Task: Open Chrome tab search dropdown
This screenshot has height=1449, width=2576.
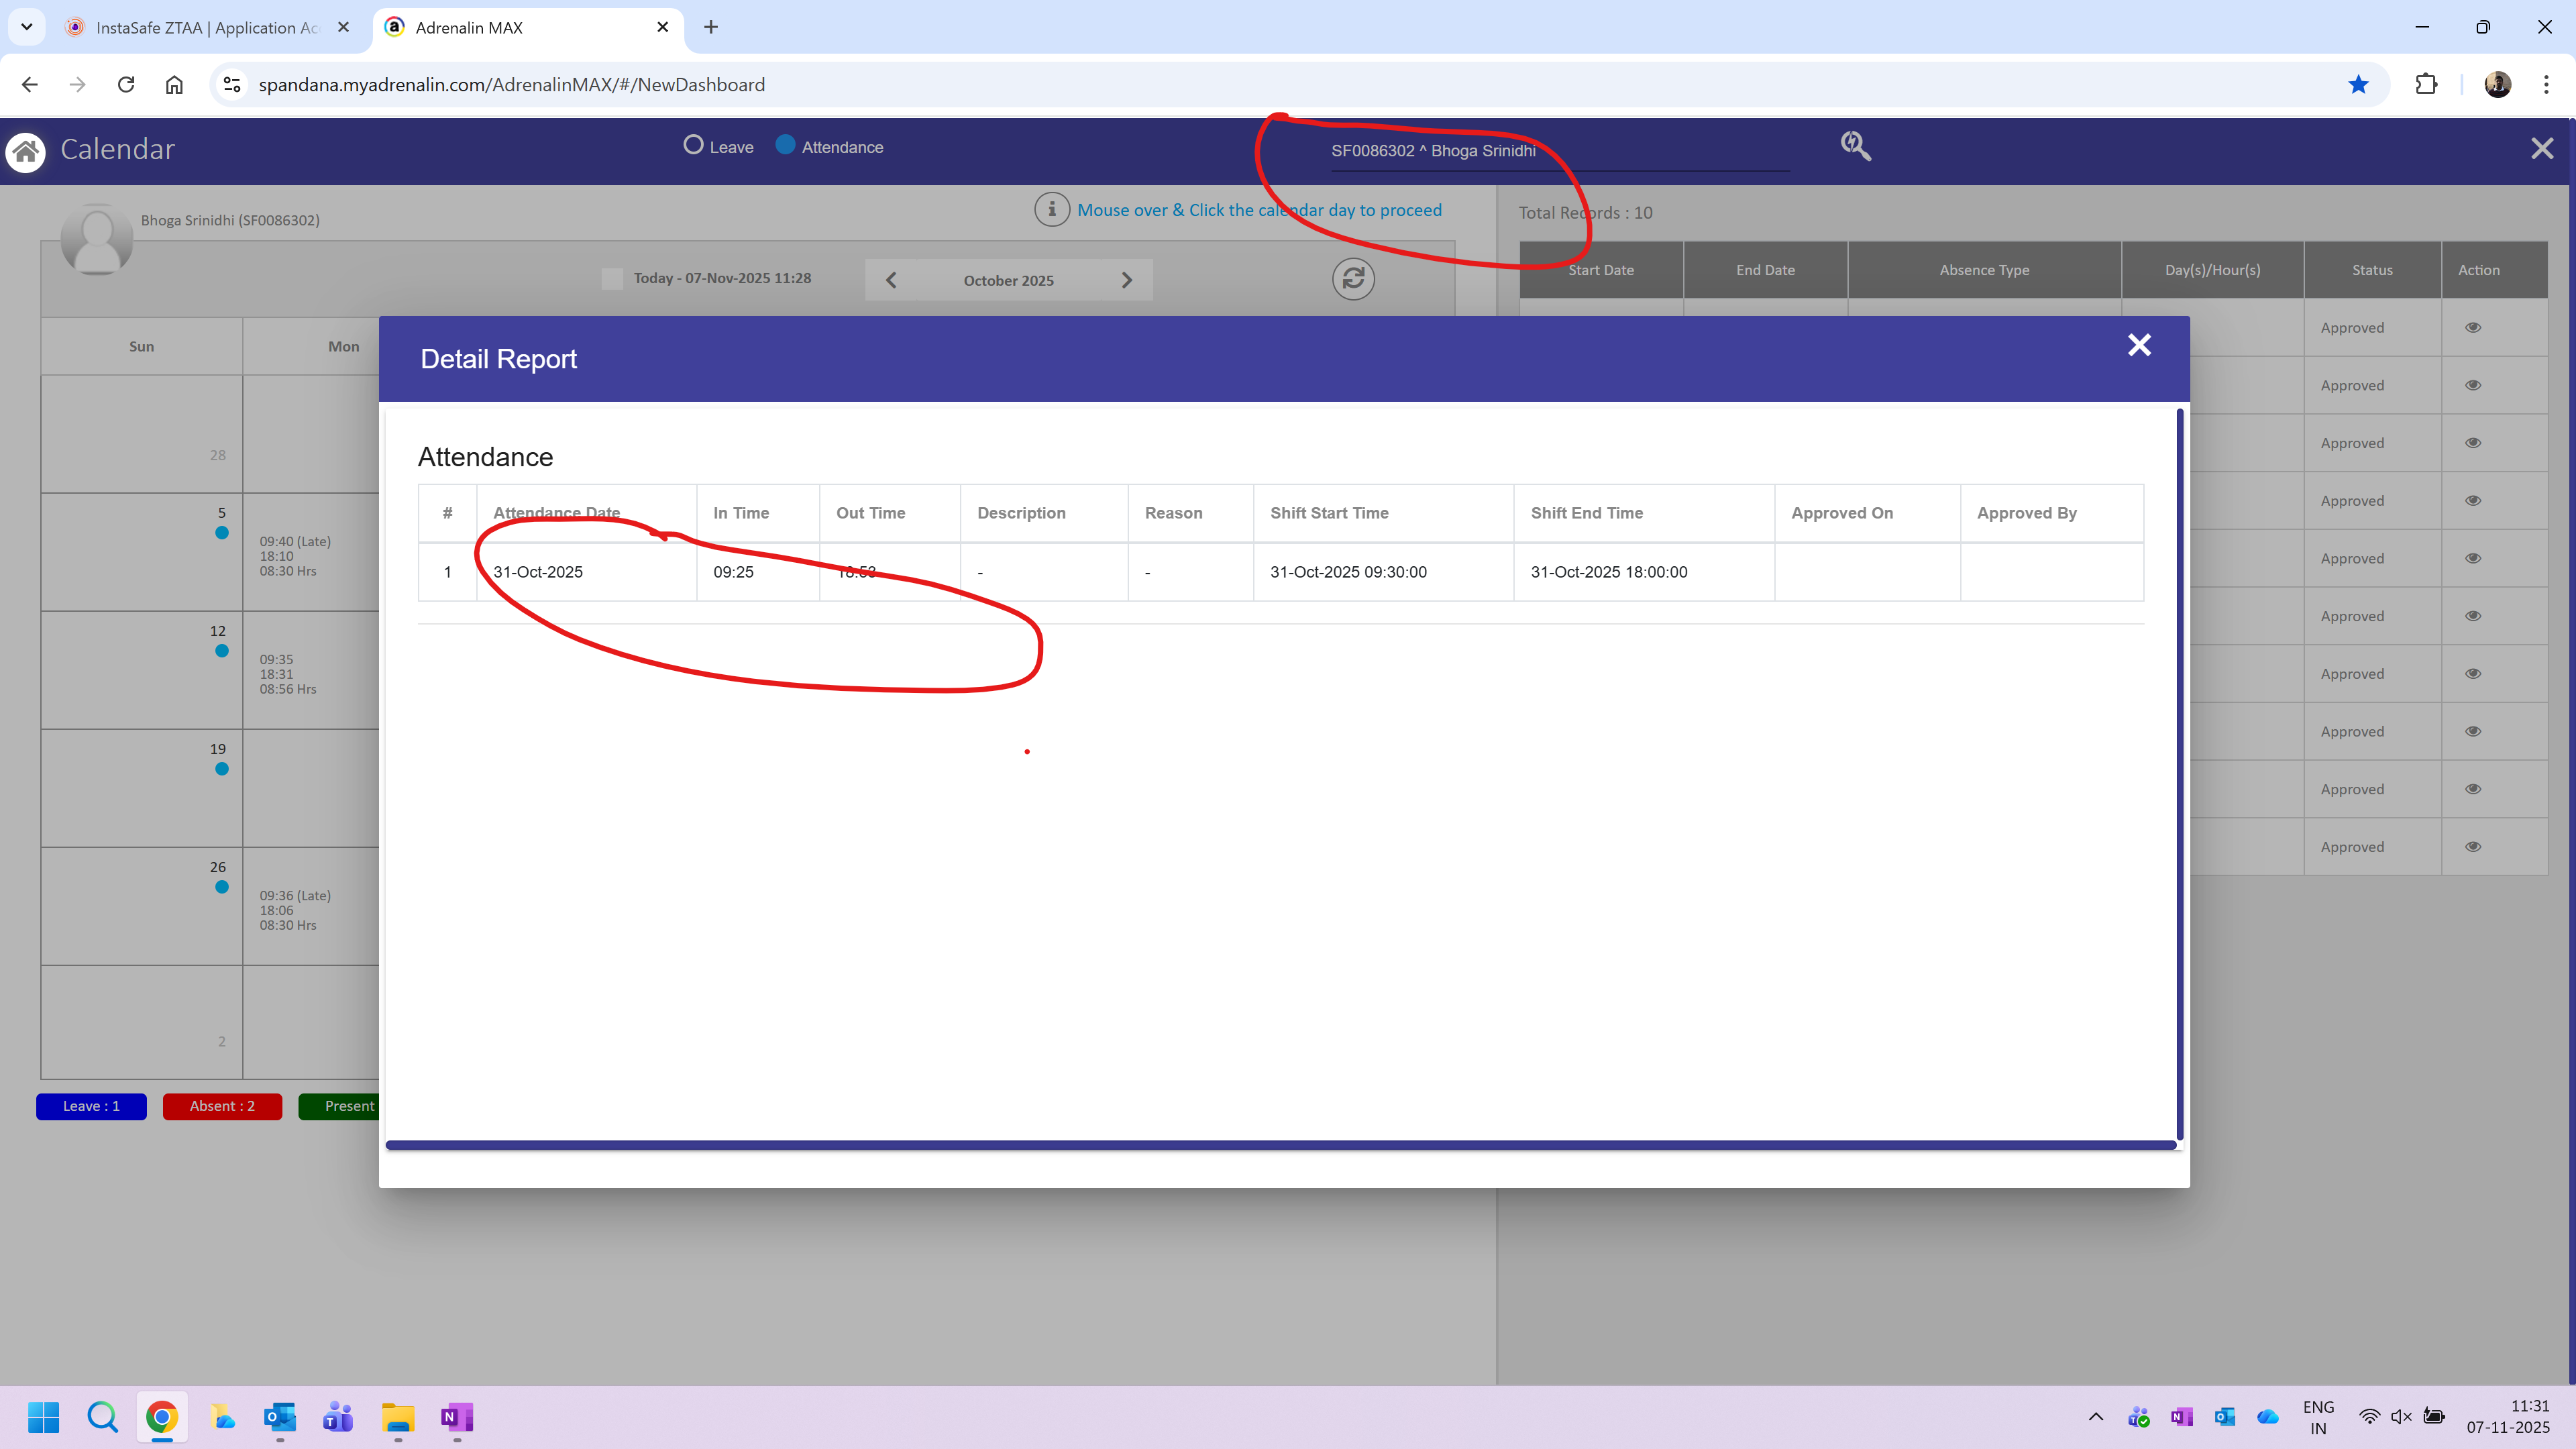Action: [27, 27]
